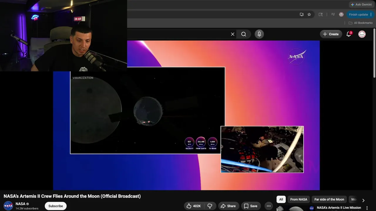Select the From NASA chip
Viewport: 376px width, 211px height.
pos(299,199)
